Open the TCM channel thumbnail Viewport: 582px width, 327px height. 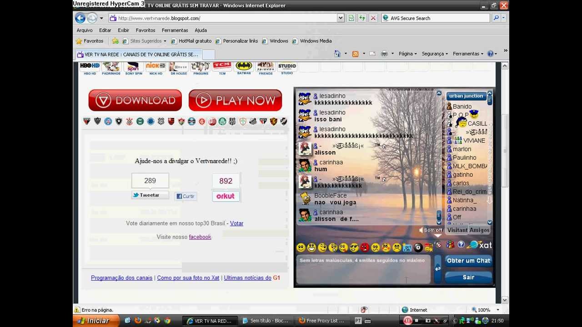[x=222, y=69]
